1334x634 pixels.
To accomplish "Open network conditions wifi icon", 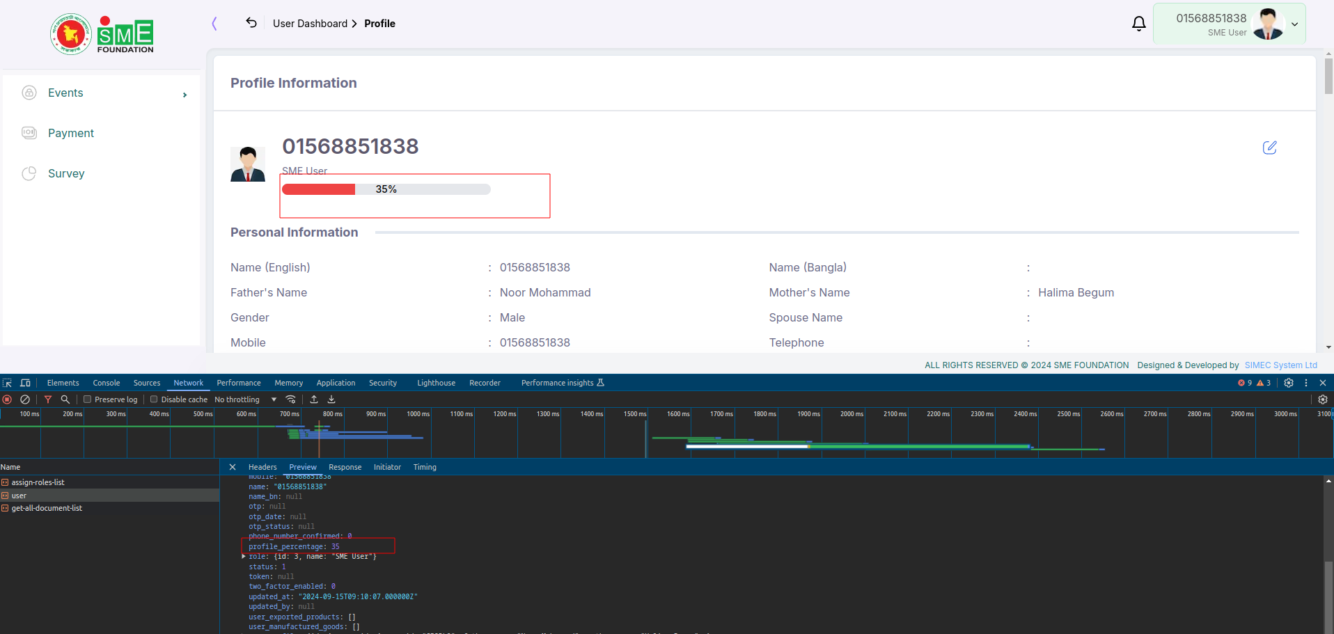I will pyautogui.click(x=291, y=399).
